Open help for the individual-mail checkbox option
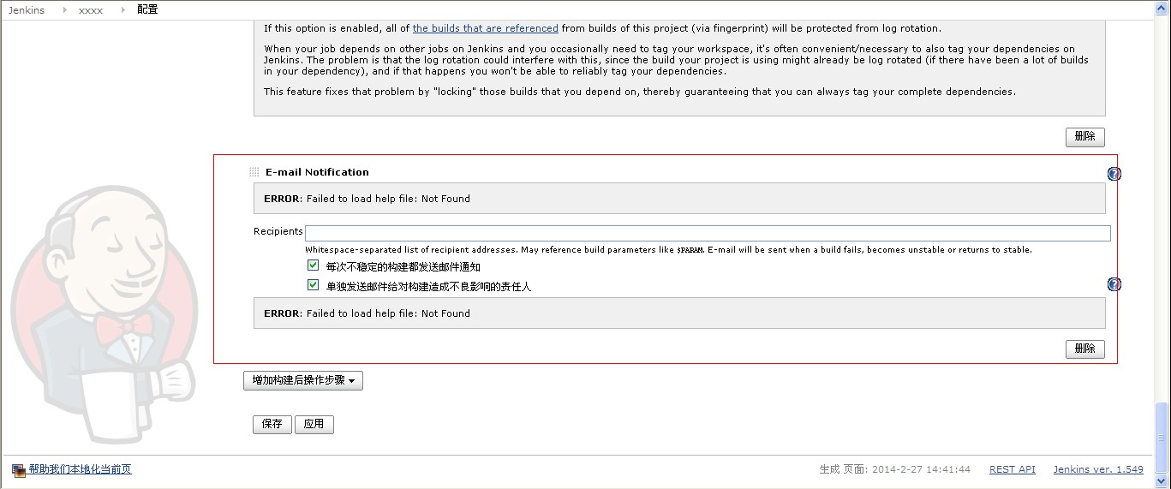The image size is (1171, 489). coord(1114,284)
